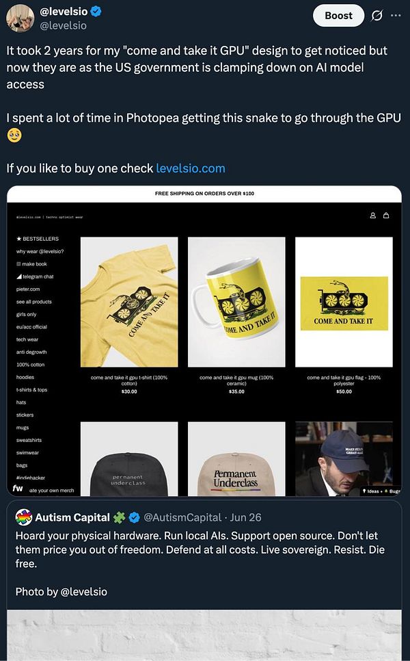Click the blue verified badge next to @levelsio
This screenshot has height=661, width=410.
pos(96,12)
